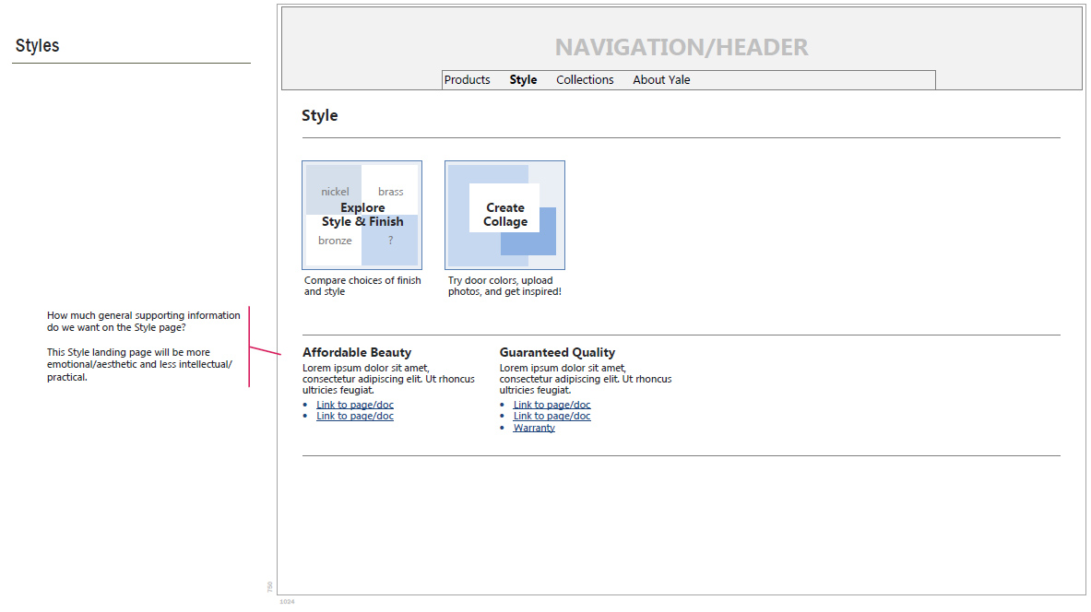Open the Create Collage tile

click(504, 215)
